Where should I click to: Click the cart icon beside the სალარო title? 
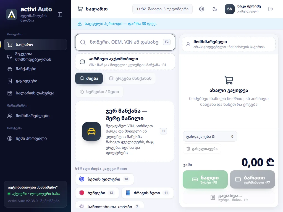[x=80, y=9]
